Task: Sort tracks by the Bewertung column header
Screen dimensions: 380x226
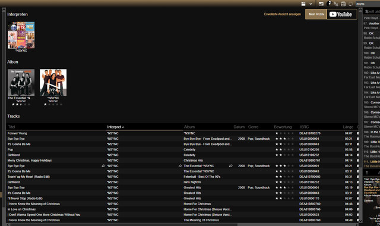Action: (x=283, y=127)
